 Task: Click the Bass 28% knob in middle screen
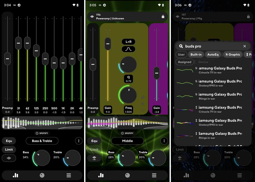pos(127,158)
